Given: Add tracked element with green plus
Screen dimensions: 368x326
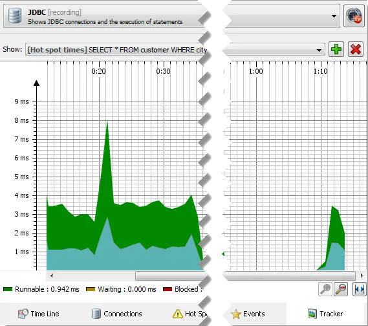Looking at the screenshot, I should pos(336,49).
